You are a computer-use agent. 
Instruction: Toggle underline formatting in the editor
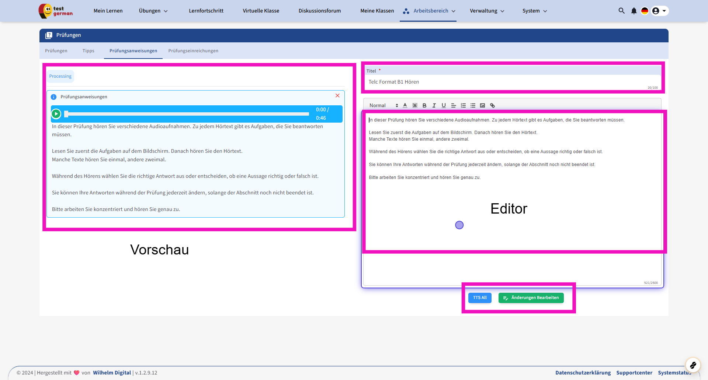click(x=444, y=106)
